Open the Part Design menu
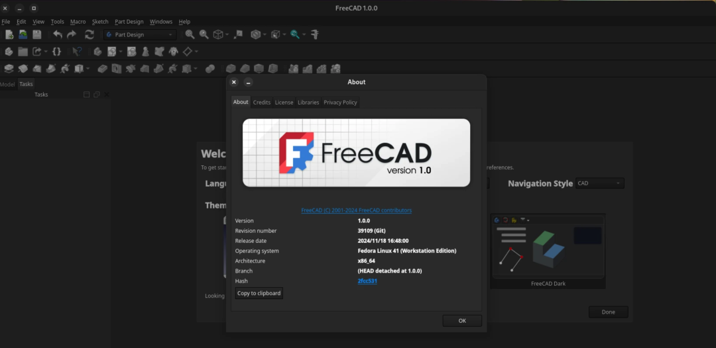The image size is (716, 348). (129, 21)
